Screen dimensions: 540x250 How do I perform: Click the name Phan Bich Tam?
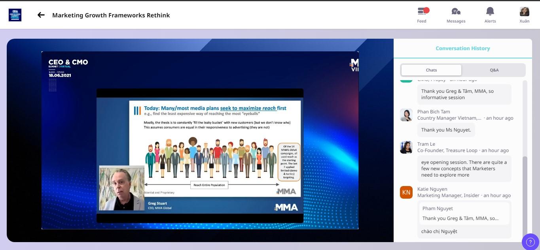click(x=434, y=112)
